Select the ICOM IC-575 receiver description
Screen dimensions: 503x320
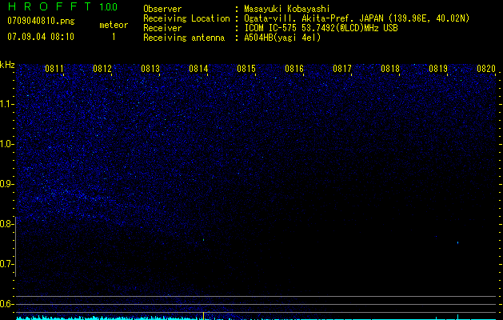321,28
